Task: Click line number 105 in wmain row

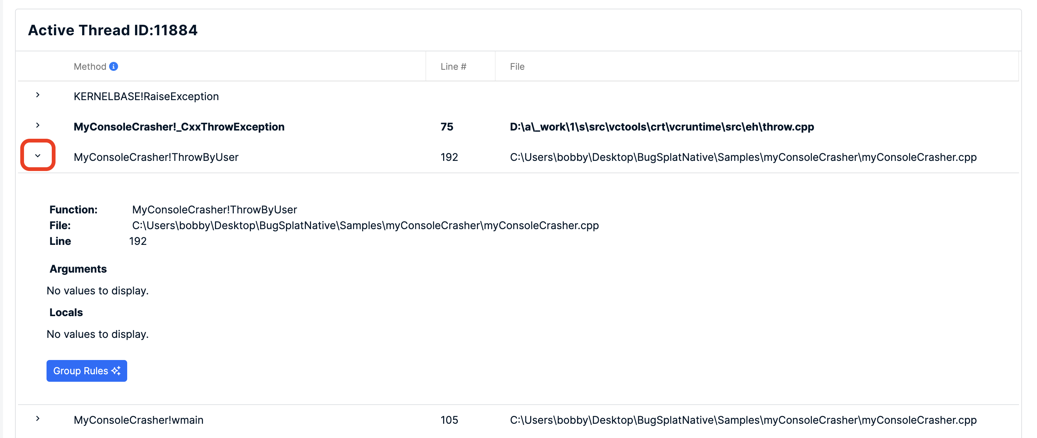Action: pyautogui.click(x=449, y=420)
